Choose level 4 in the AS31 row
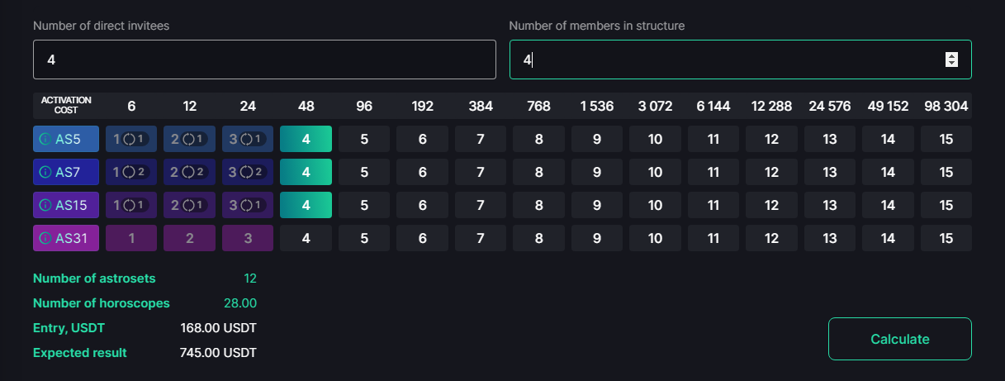The height and width of the screenshot is (381, 1005). (x=306, y=238)
